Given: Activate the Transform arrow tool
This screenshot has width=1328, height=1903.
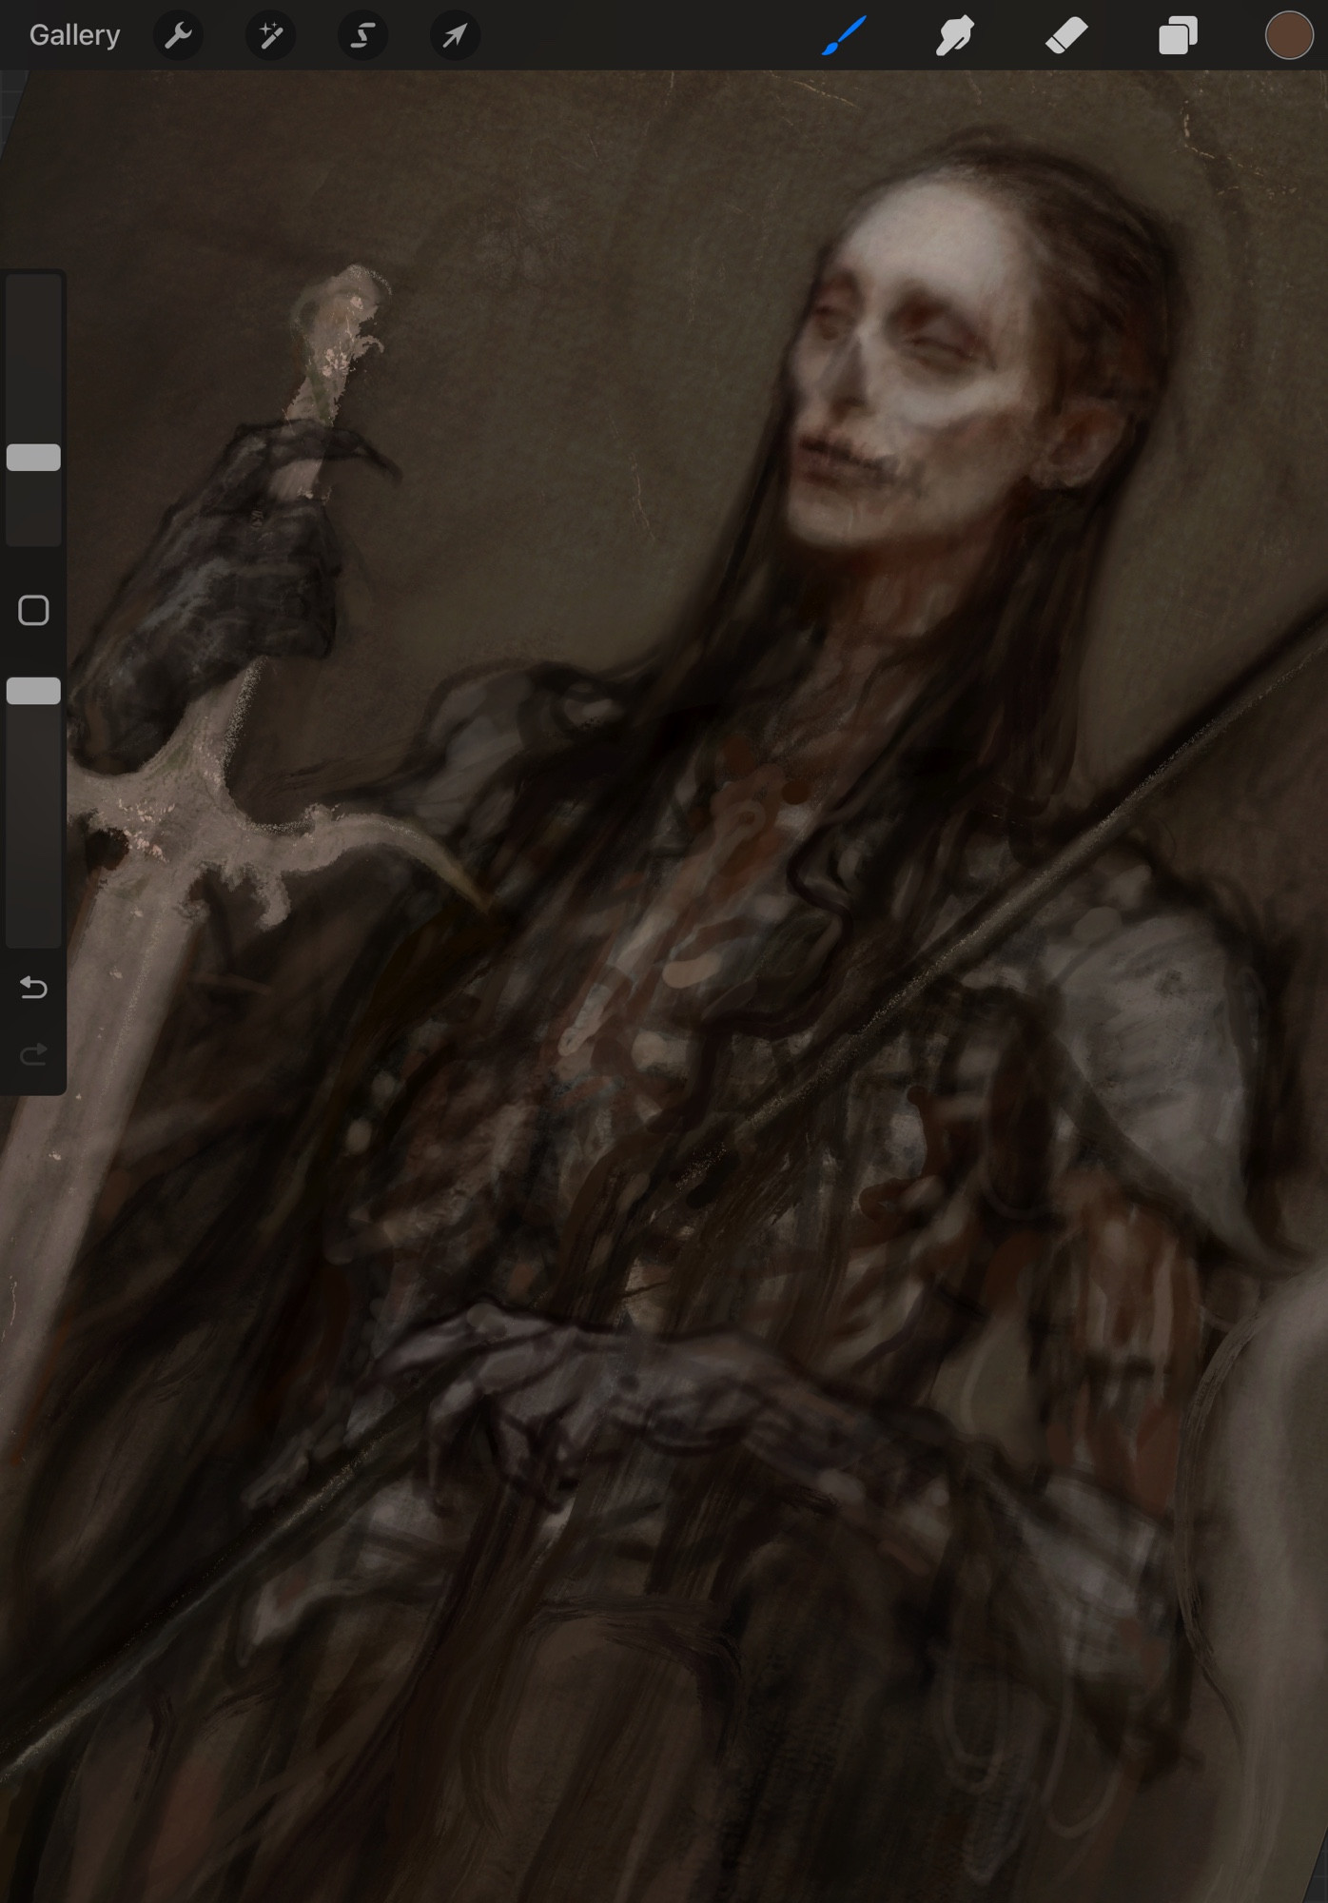Looking at the screenshot, I should click(455, 36).
